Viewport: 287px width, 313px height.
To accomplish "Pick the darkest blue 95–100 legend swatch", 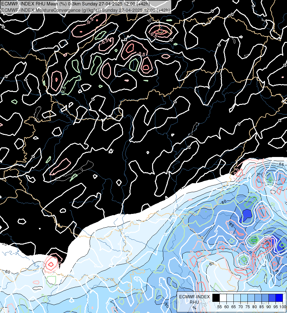I will (279, 298).
